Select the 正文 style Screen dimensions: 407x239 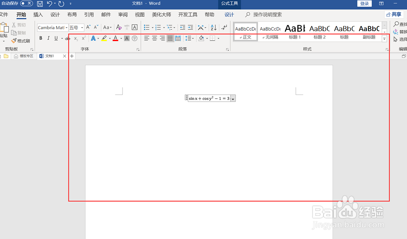pos(246,32)
